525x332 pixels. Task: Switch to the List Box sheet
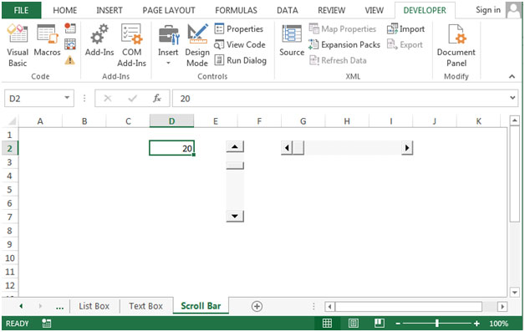tap(94, 306)
